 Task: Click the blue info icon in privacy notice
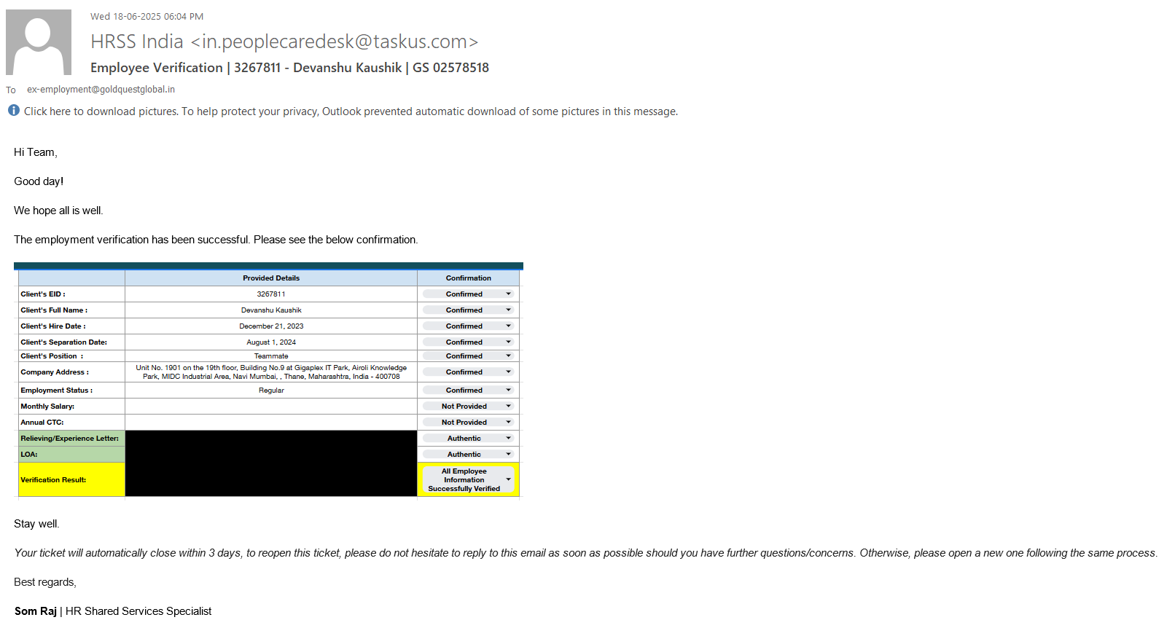(14, 110)
